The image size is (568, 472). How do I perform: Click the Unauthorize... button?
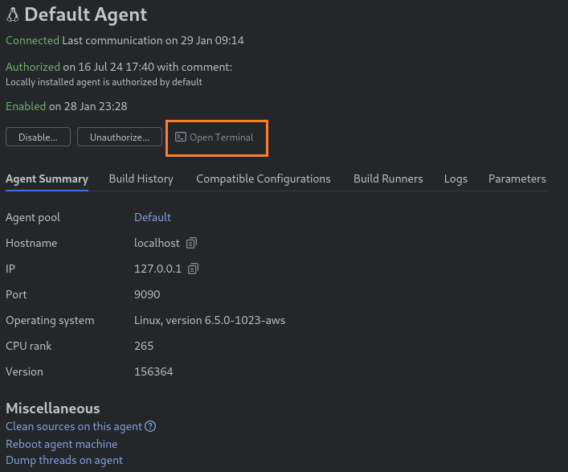click(x=120, y=137)
